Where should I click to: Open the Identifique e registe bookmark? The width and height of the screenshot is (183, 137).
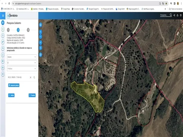click(x=148, y=9)
